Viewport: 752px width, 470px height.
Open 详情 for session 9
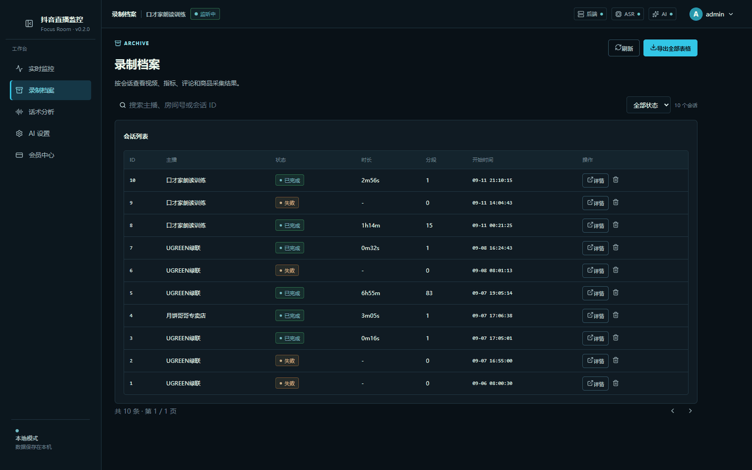[x=595, y=203]
